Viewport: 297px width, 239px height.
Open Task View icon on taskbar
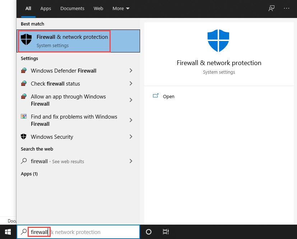(x=166, y=232)
